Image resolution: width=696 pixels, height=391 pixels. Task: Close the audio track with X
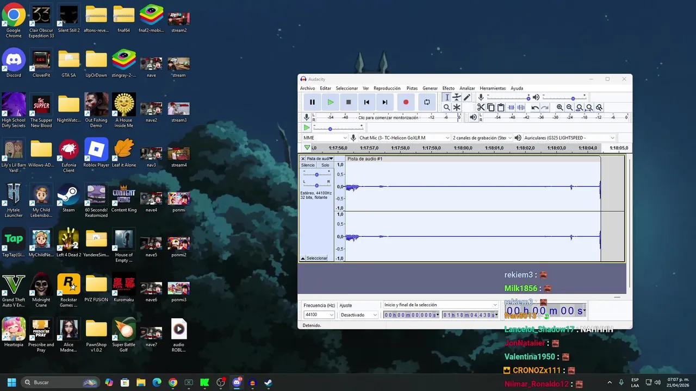coord(303,159)
